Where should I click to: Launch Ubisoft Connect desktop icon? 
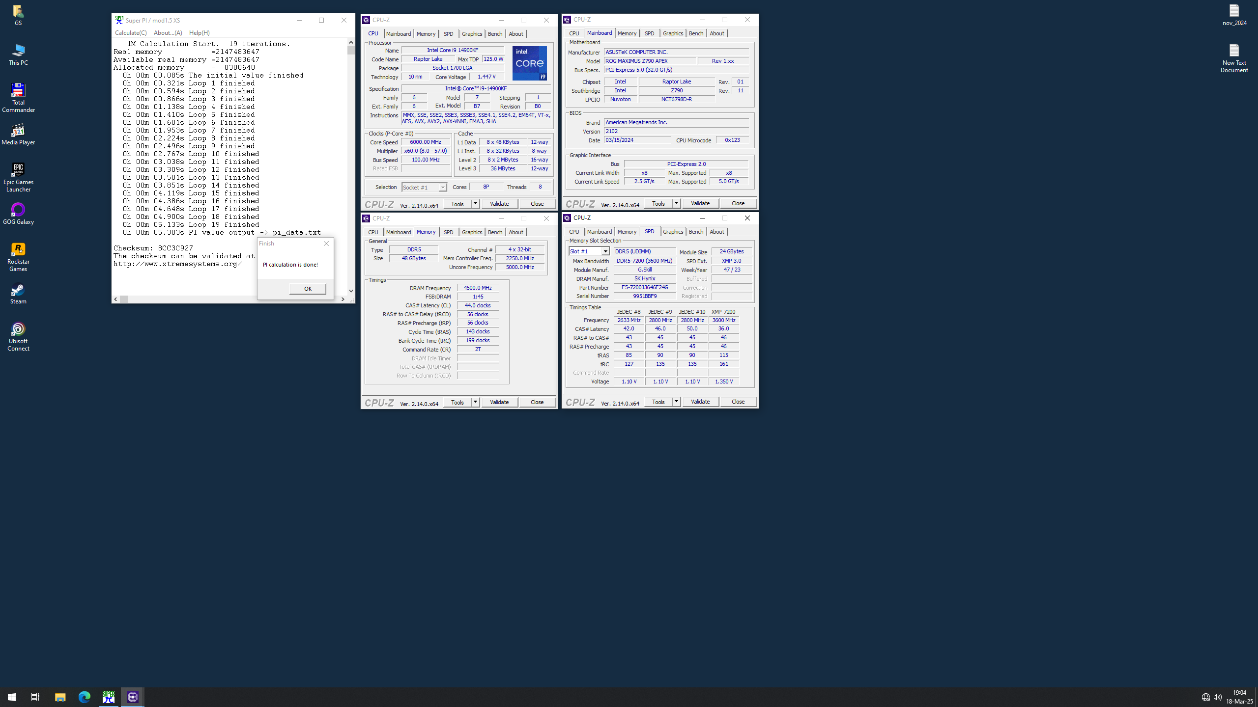pos(18,336)
